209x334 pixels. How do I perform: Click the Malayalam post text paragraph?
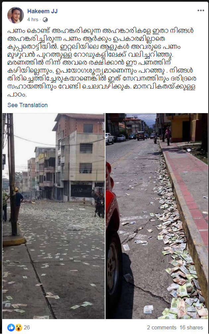point(102,63)
